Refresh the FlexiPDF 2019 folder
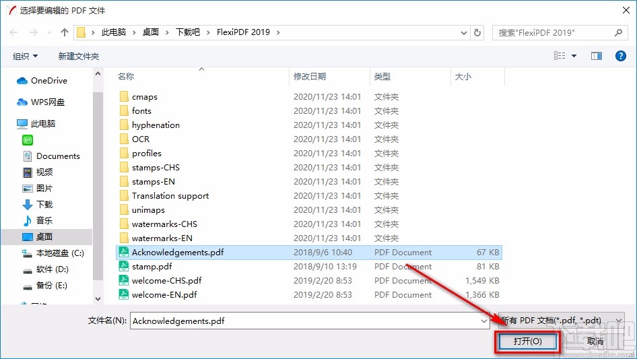 (477, 32)
